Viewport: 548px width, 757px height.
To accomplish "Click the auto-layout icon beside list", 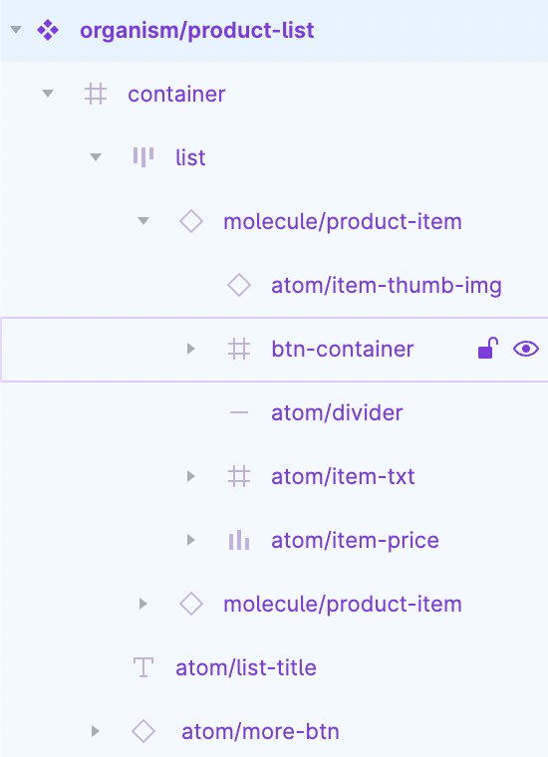I will [143, 157].
